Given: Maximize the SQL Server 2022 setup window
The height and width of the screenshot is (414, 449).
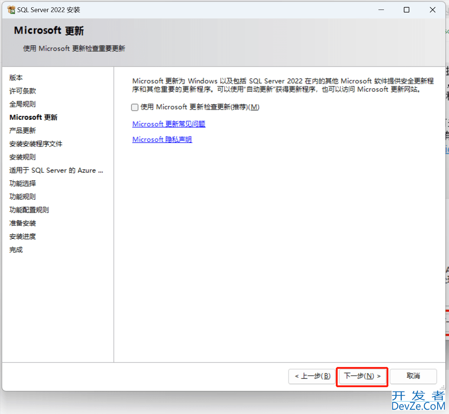Looking at the screenshot, I should click(407, 10).
